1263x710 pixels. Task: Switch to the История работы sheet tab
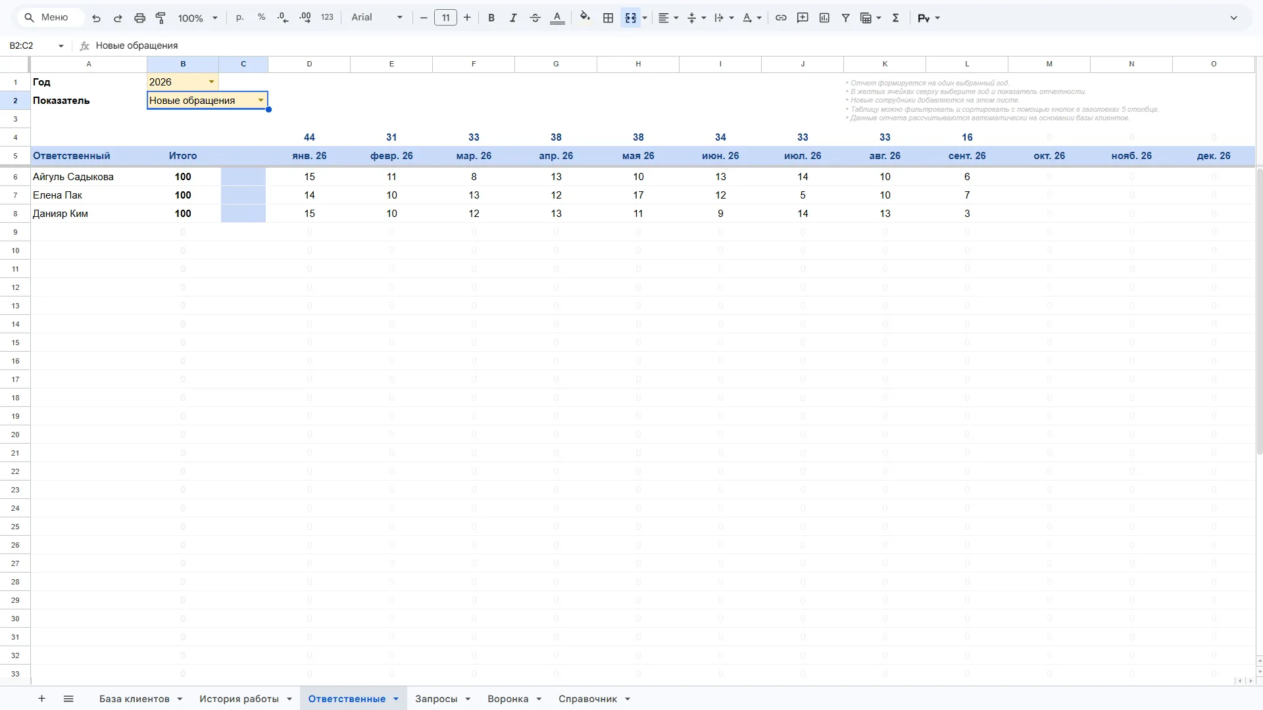pos(239,699)
